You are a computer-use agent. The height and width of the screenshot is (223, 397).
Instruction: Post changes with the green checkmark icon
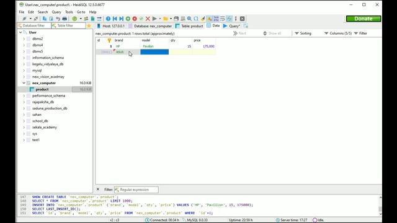[x=141, y=19]
